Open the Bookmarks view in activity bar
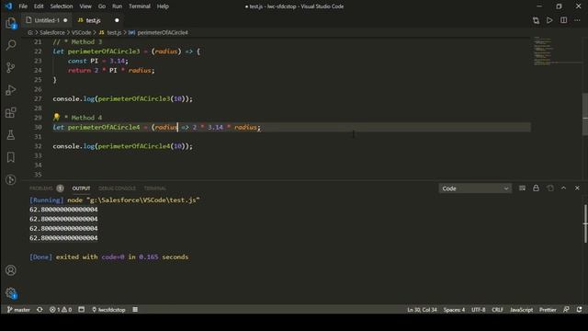588x331 pixels. point(11,157)
